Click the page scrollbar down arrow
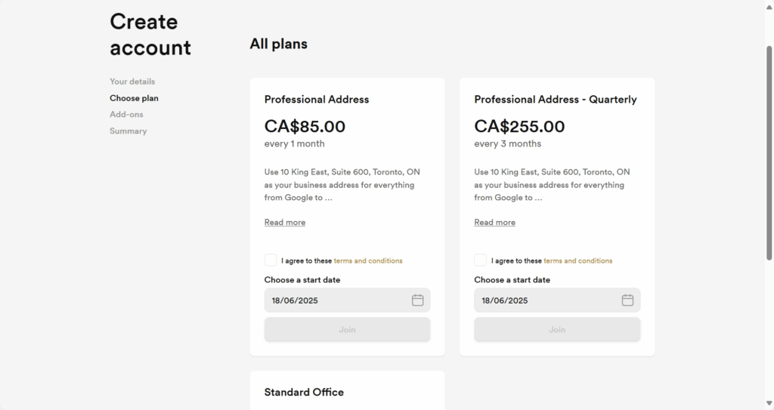774x410 pixels. pyautogui.click(x=769, y=404)
